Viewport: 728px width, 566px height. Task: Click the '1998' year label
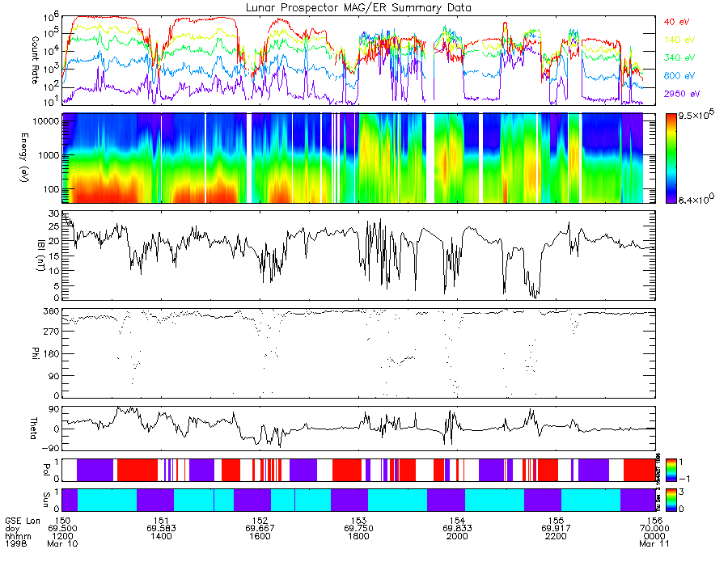(x=16, y=543)
